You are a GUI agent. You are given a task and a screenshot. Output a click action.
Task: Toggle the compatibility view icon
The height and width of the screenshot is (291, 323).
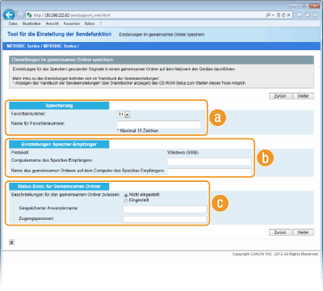[x=279, y=15]
